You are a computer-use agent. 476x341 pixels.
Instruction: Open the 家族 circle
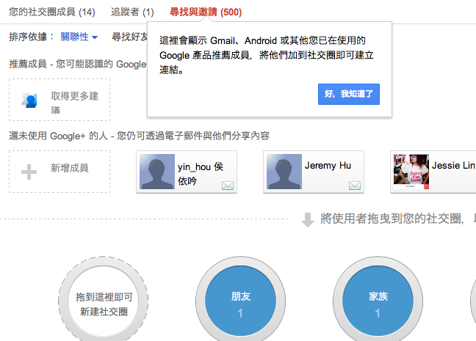378,301
